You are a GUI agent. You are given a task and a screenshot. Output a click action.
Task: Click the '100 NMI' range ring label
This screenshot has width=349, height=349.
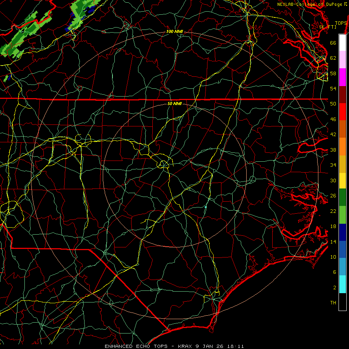[174, 32]
